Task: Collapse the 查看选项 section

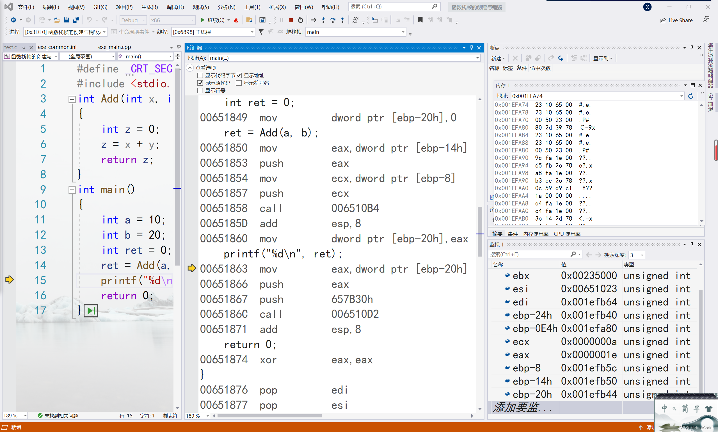Action: [190, 68]
